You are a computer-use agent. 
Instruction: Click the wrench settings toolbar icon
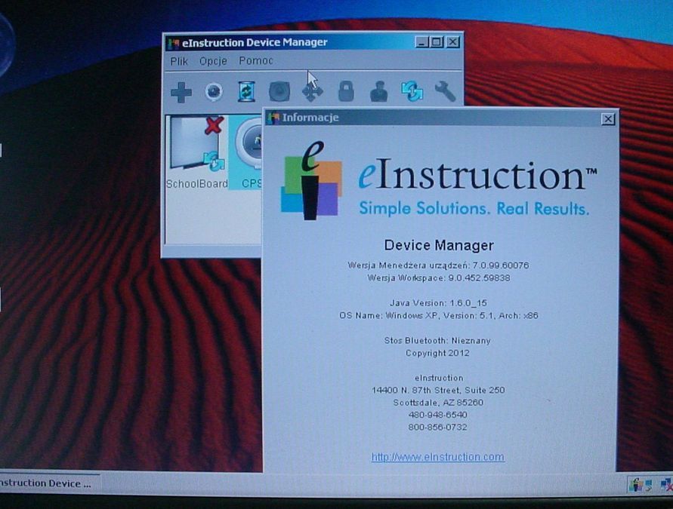click(445, 91)
